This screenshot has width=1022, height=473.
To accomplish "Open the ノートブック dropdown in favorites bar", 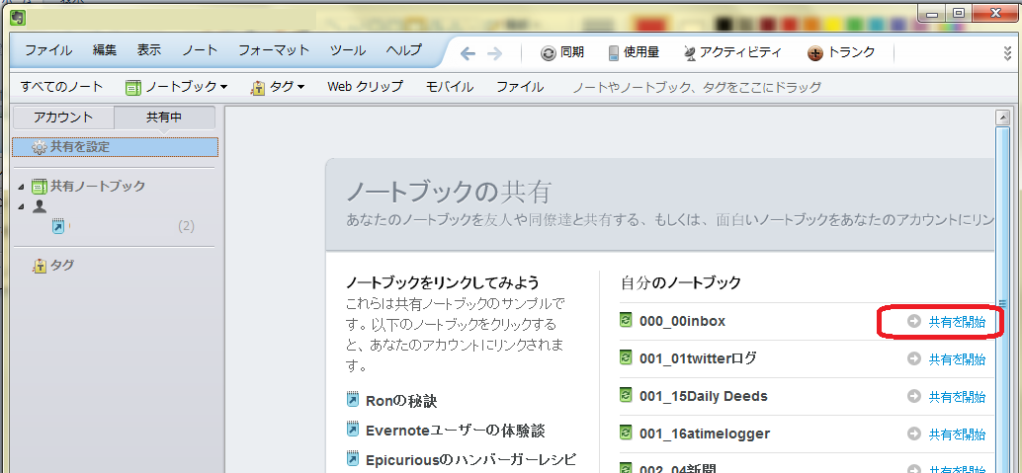I will click(177, 87).
